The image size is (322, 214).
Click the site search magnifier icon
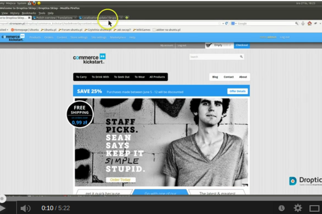tap(241, 57)
